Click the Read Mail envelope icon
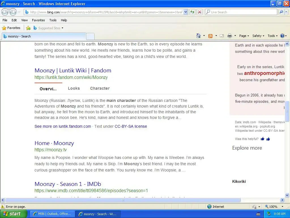The width and height of the screenshot is (290, 218). pyautogui.click(x=222, y=36)
